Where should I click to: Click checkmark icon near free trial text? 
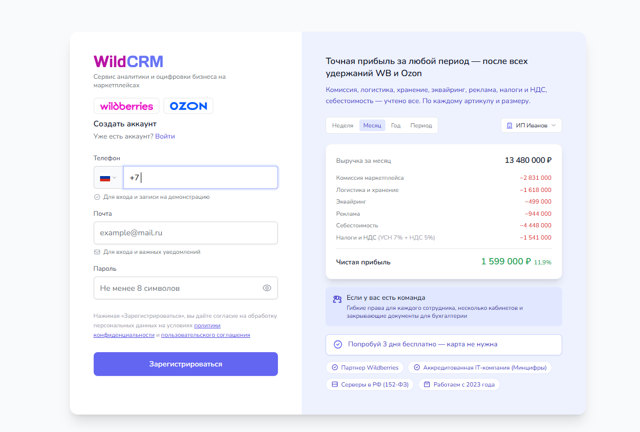[x=338, y=344]
